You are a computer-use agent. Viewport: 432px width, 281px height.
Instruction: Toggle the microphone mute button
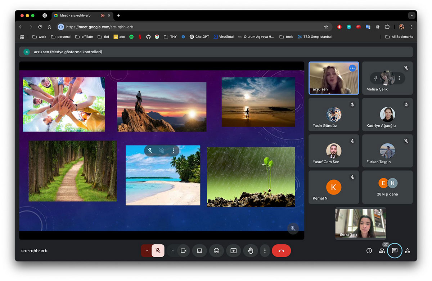(158, 251)
